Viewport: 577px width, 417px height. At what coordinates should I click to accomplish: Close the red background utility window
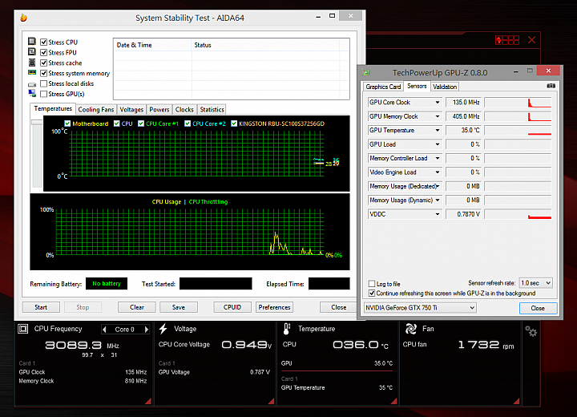click(532, 40)
